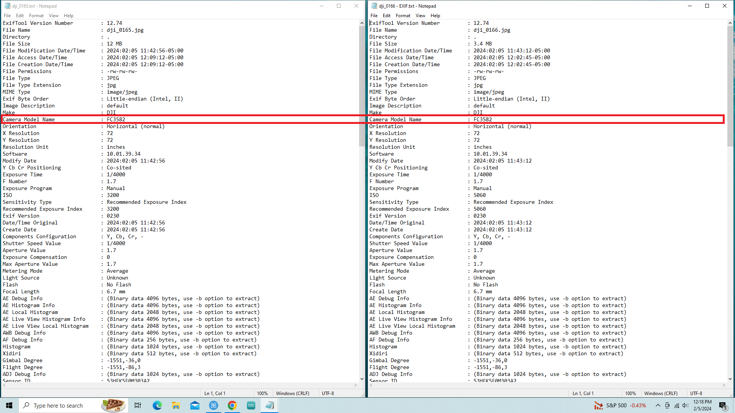Launch the Mail app from taskbar
Viewport: 735px width, 413px height.
pos(195,405)
